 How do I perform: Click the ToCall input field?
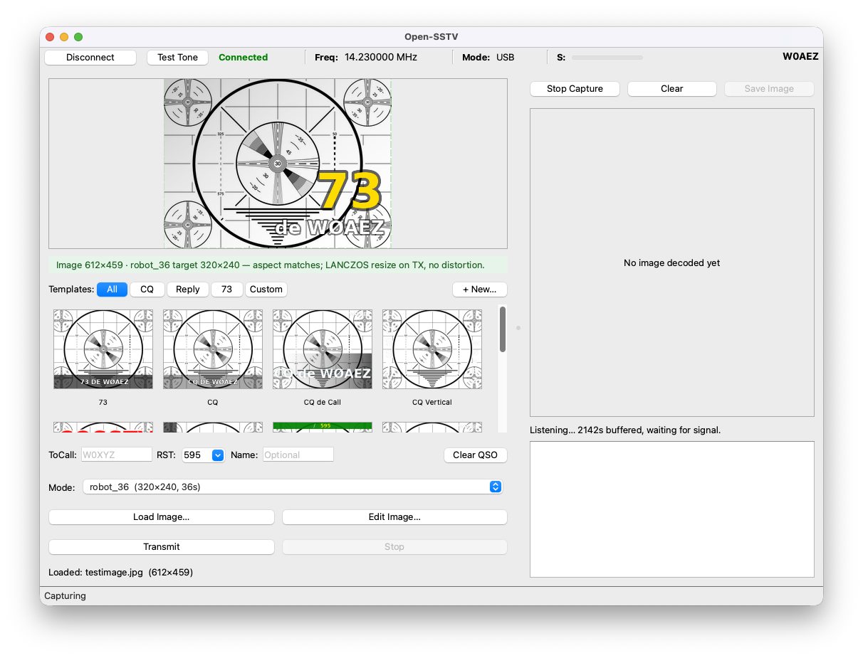pos(117,455)
